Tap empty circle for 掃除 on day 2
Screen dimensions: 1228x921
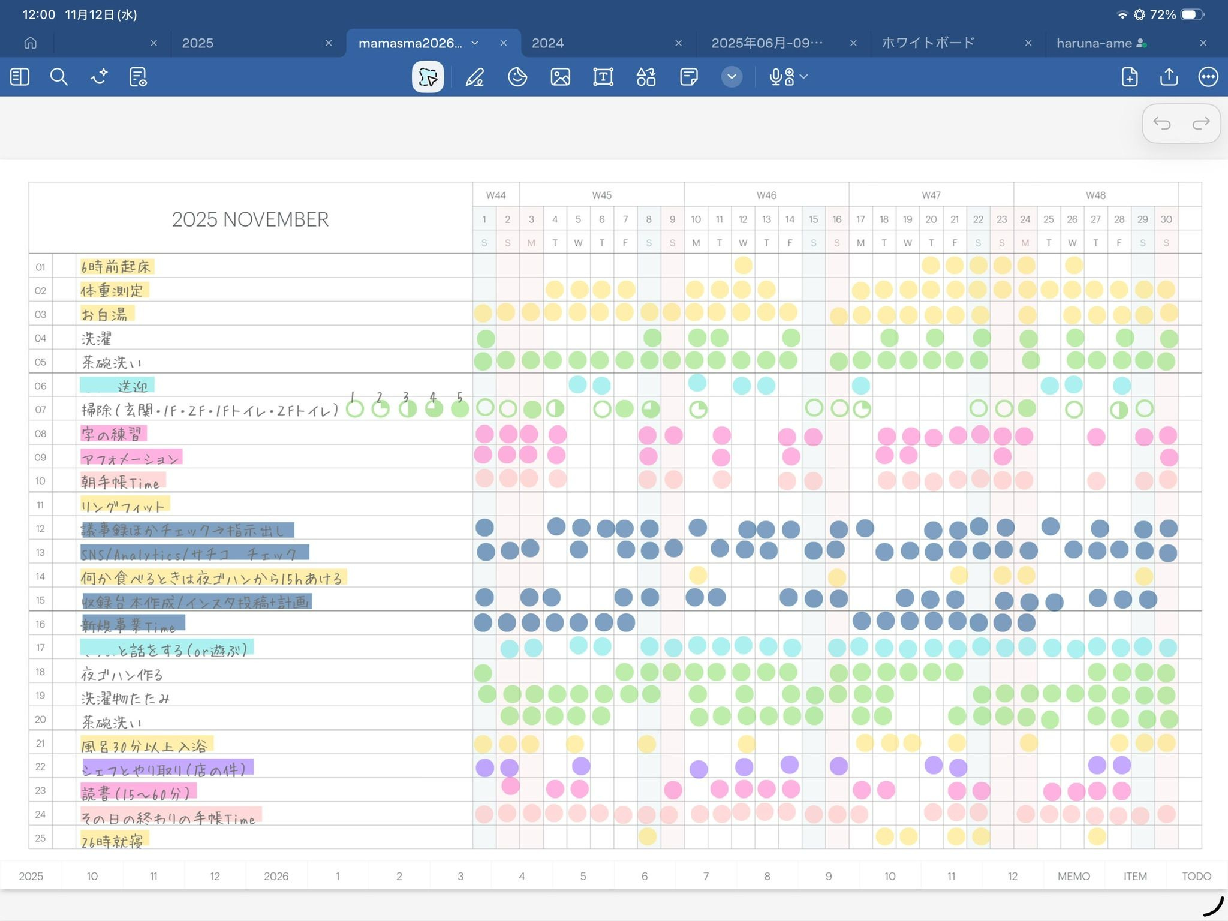tap(508, 409)
